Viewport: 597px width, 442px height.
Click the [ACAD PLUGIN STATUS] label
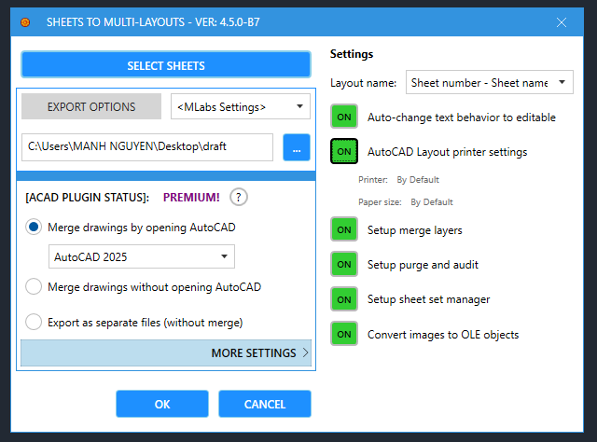click(x=87, y=198)
